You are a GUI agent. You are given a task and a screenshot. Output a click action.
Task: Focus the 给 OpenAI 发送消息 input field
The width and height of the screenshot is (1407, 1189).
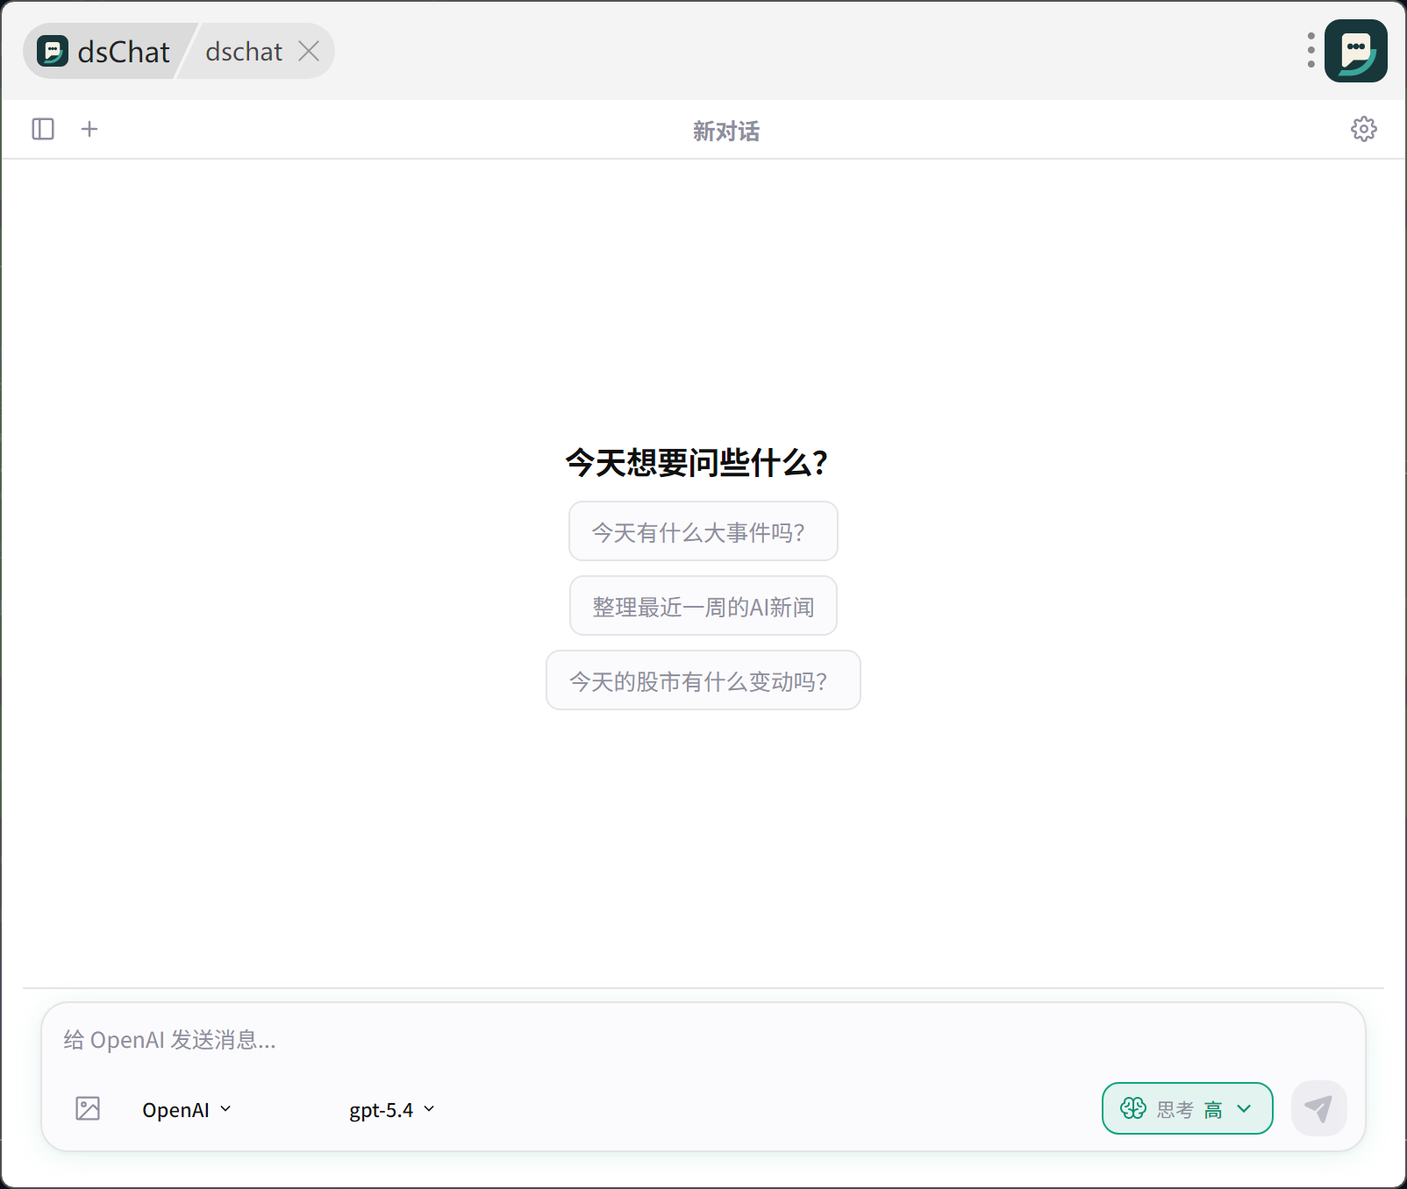(x=703, y=1040)
